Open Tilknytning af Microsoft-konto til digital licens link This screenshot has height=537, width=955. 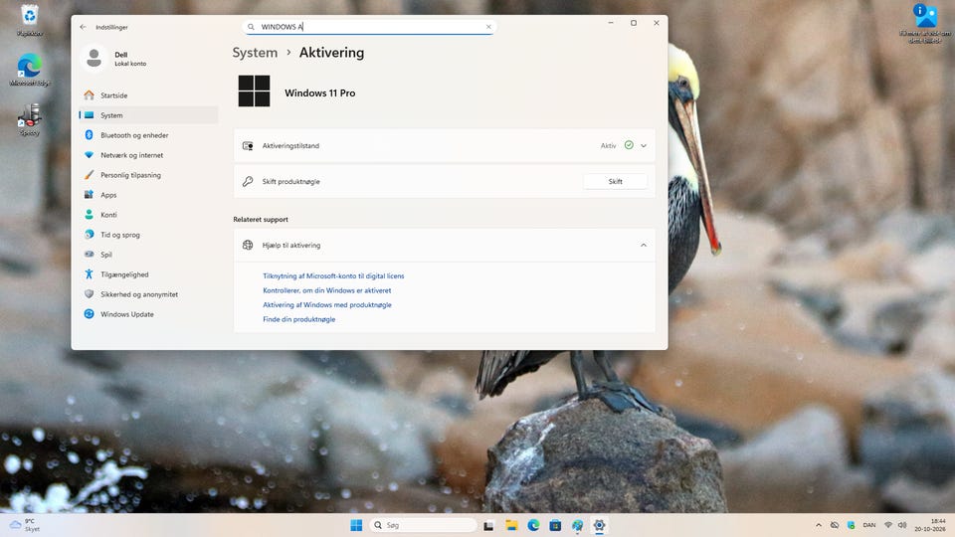tap(333, 275)
